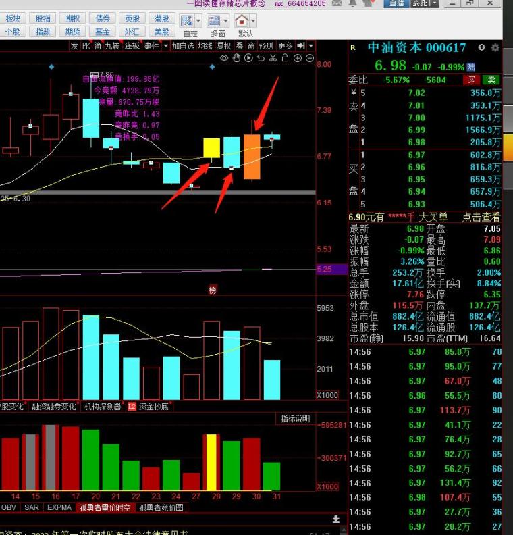
Task: Click the blue diamond marker at the chart's left
Action: (x=51, y=67)
